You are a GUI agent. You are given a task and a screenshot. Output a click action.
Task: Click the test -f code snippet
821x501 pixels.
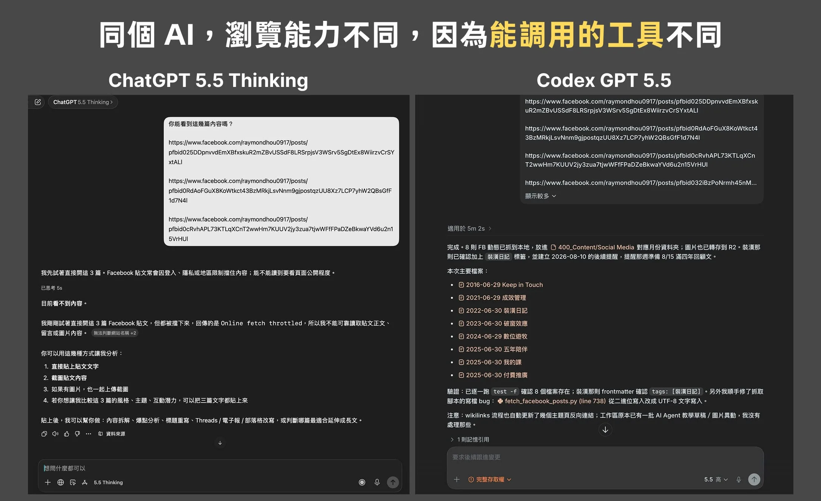(x=505, y=391)
